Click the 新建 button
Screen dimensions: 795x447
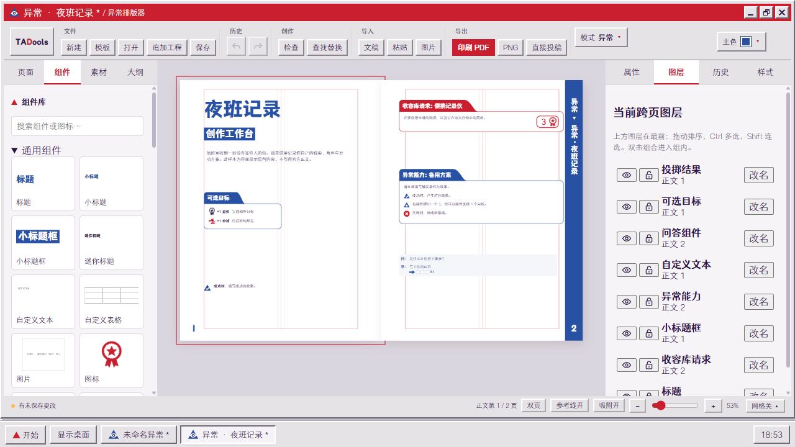(x=73, y=47)
